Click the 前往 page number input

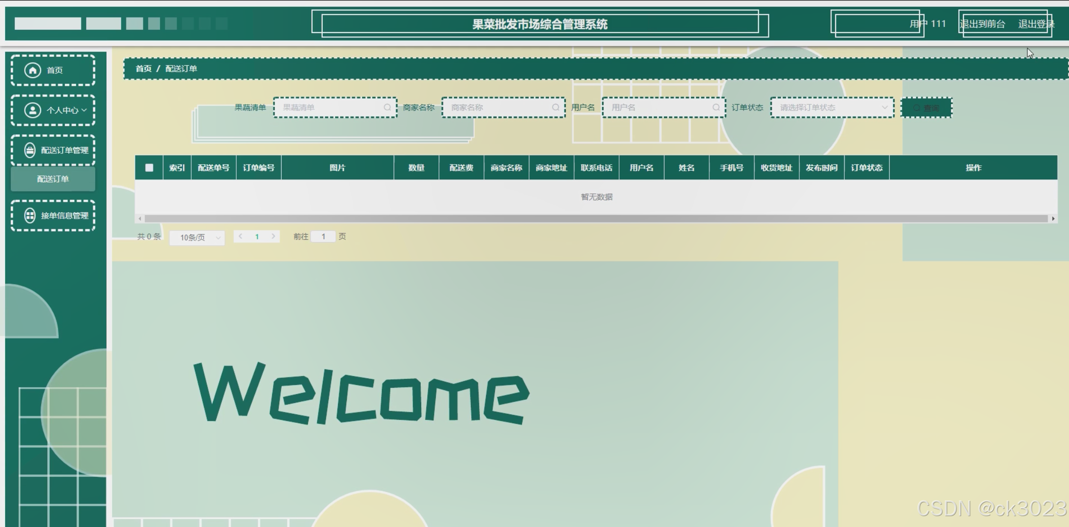[323, 236]
